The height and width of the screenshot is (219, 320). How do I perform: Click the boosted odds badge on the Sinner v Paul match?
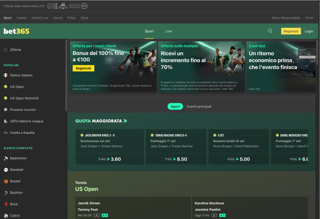click(x=105, y=215)
